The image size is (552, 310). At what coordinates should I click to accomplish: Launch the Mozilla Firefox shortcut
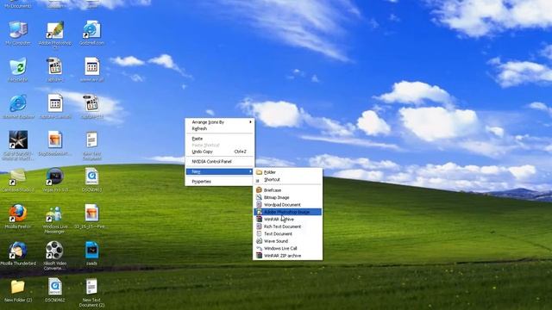point(18,214)
